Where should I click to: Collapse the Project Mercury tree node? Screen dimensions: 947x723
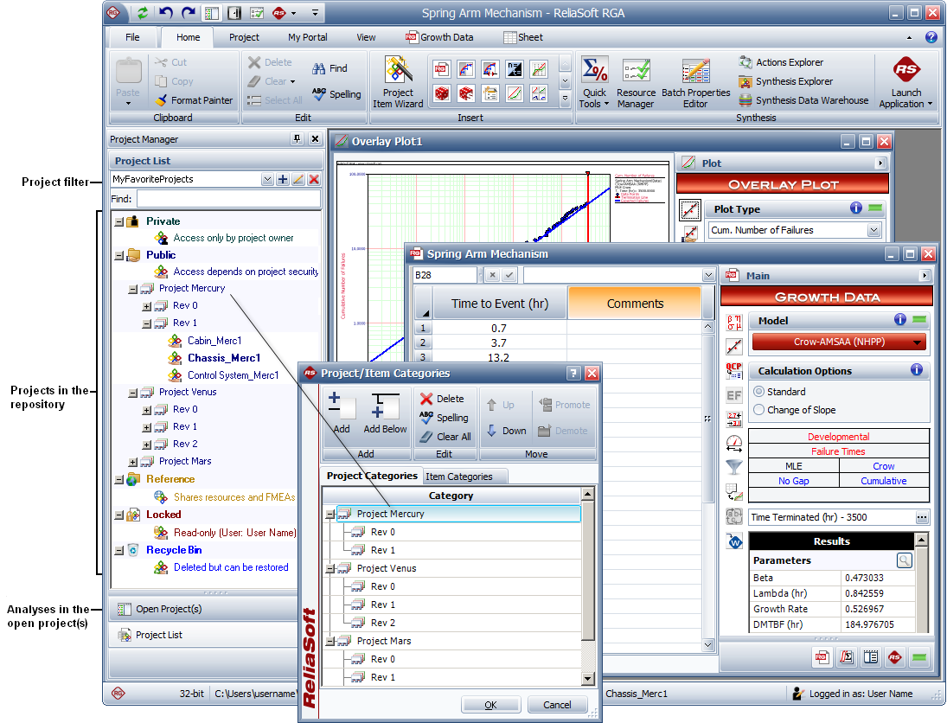click(x=133, y=289)
